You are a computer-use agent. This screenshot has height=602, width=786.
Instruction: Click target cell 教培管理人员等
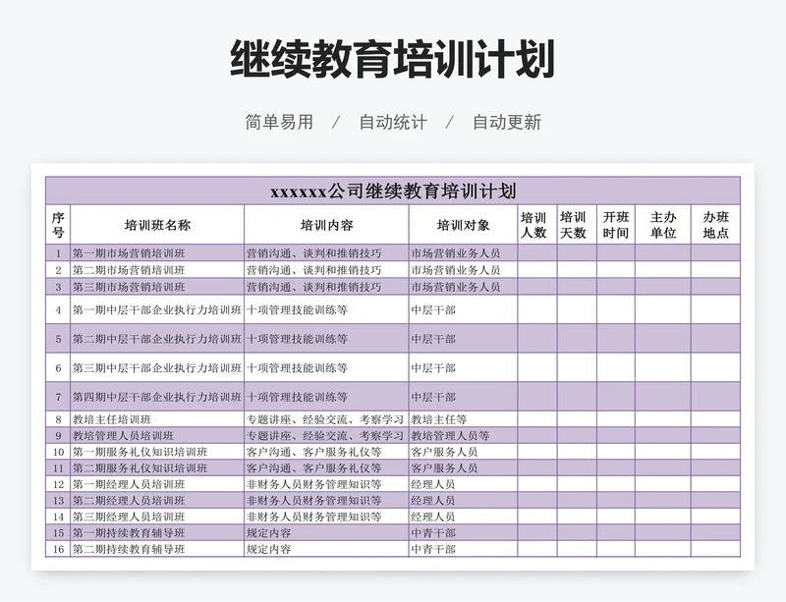click(463, 436)
